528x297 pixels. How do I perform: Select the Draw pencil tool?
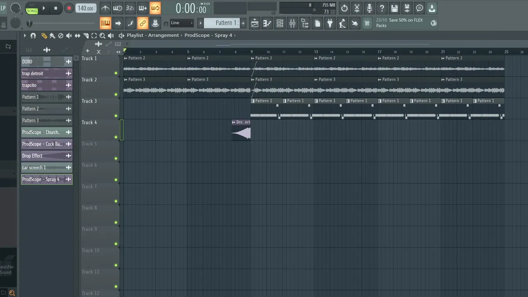44,35
